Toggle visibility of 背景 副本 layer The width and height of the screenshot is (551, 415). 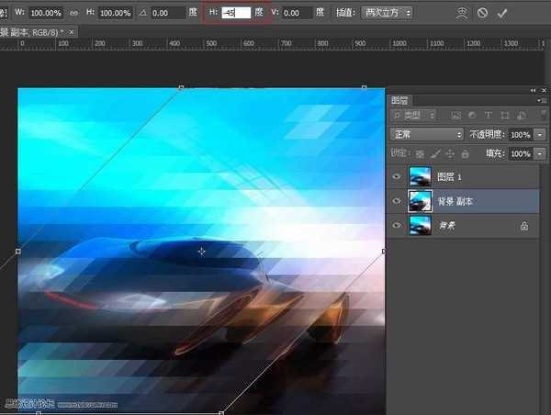click(x=397, y=200)
